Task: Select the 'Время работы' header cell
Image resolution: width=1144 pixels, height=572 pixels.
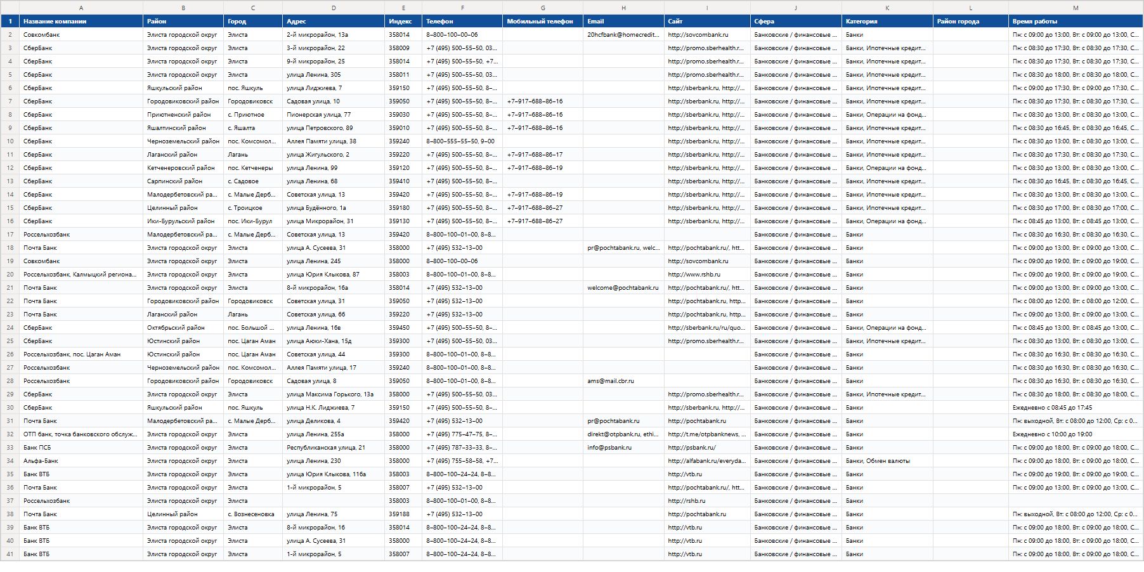Action: [1076, 22]
